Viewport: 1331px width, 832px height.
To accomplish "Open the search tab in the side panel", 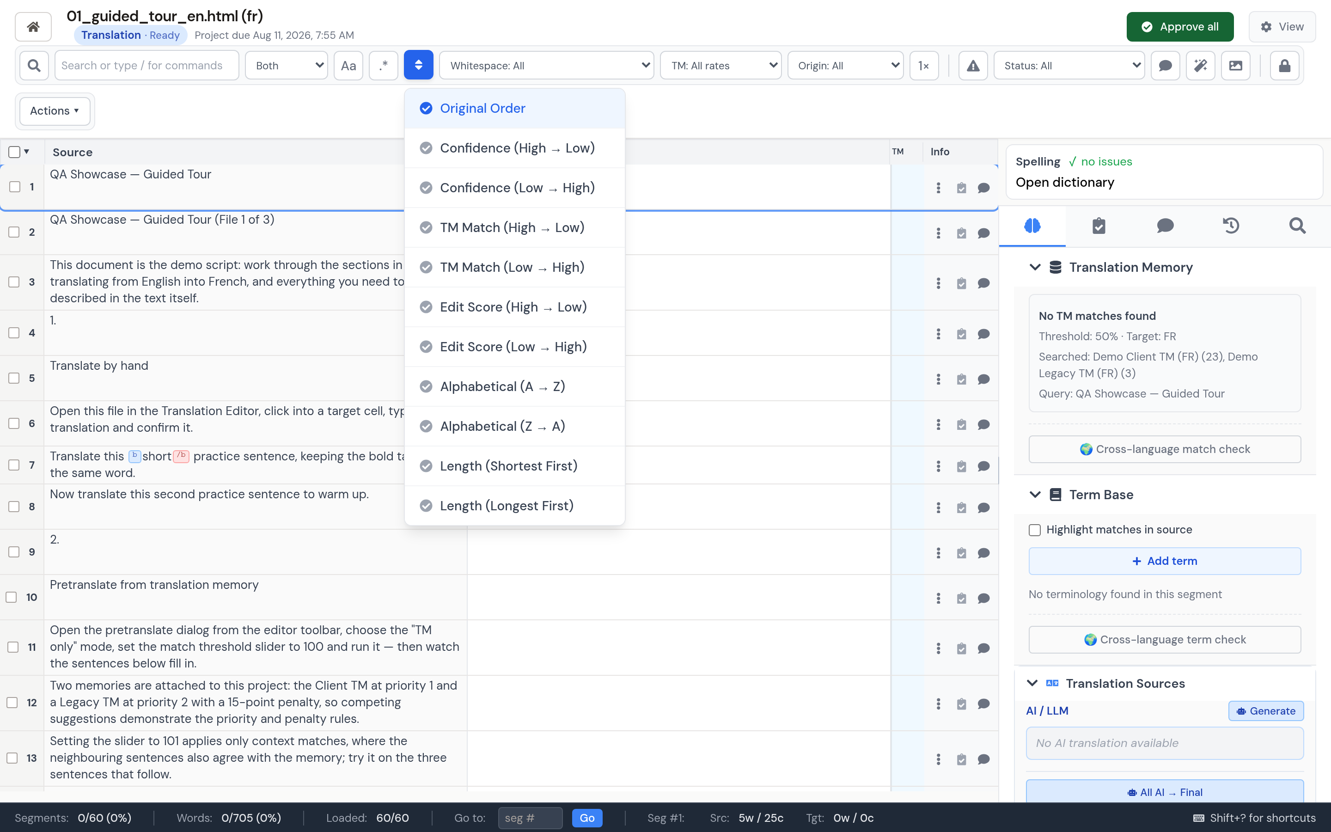I will (x=1297, y=226).
